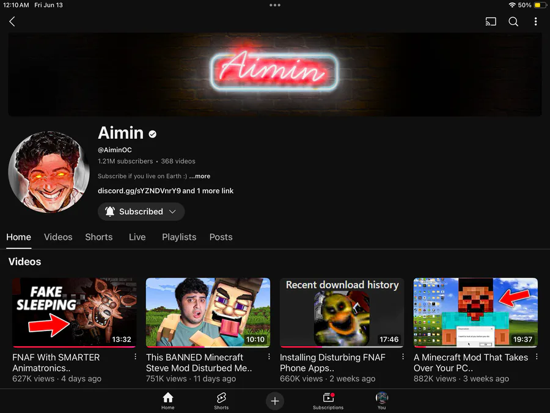
Task: Open discord.gg/sYZNDVnrY9 and 1 more link
Action: pos(165,191)
